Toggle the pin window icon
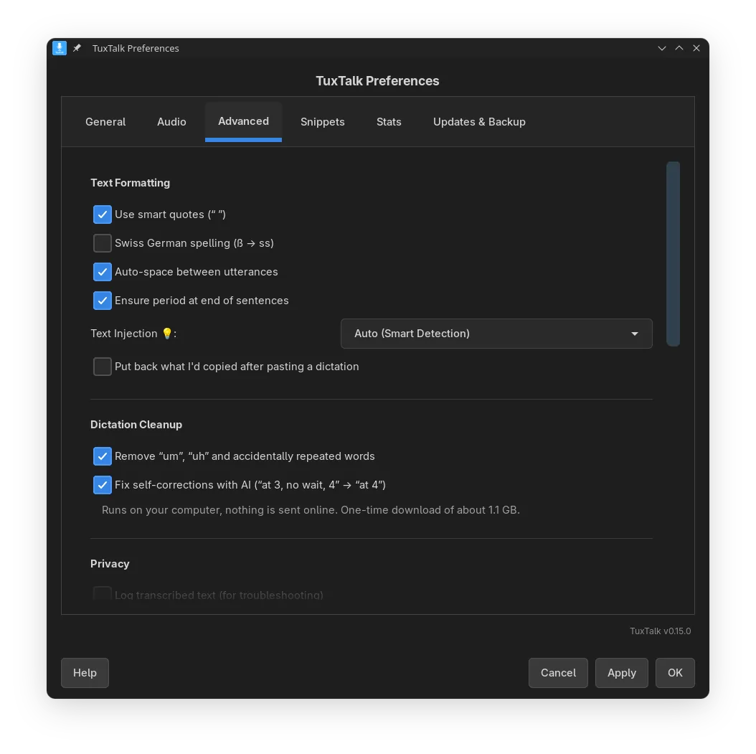 (x=77, y=48)
